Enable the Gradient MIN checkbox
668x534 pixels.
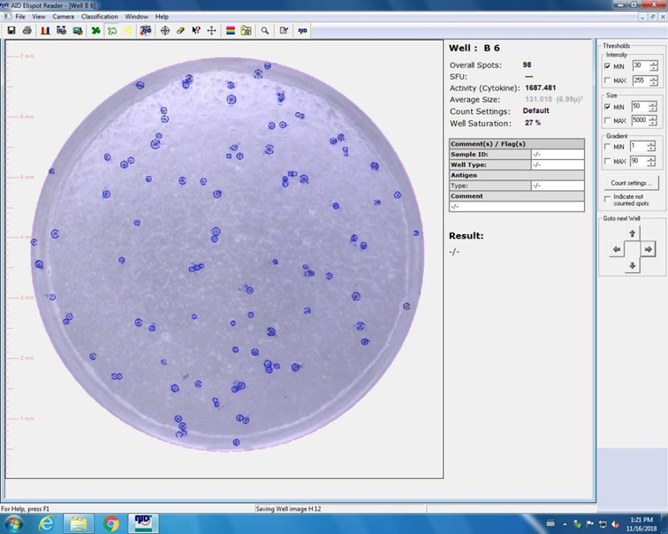click(607, 147)
